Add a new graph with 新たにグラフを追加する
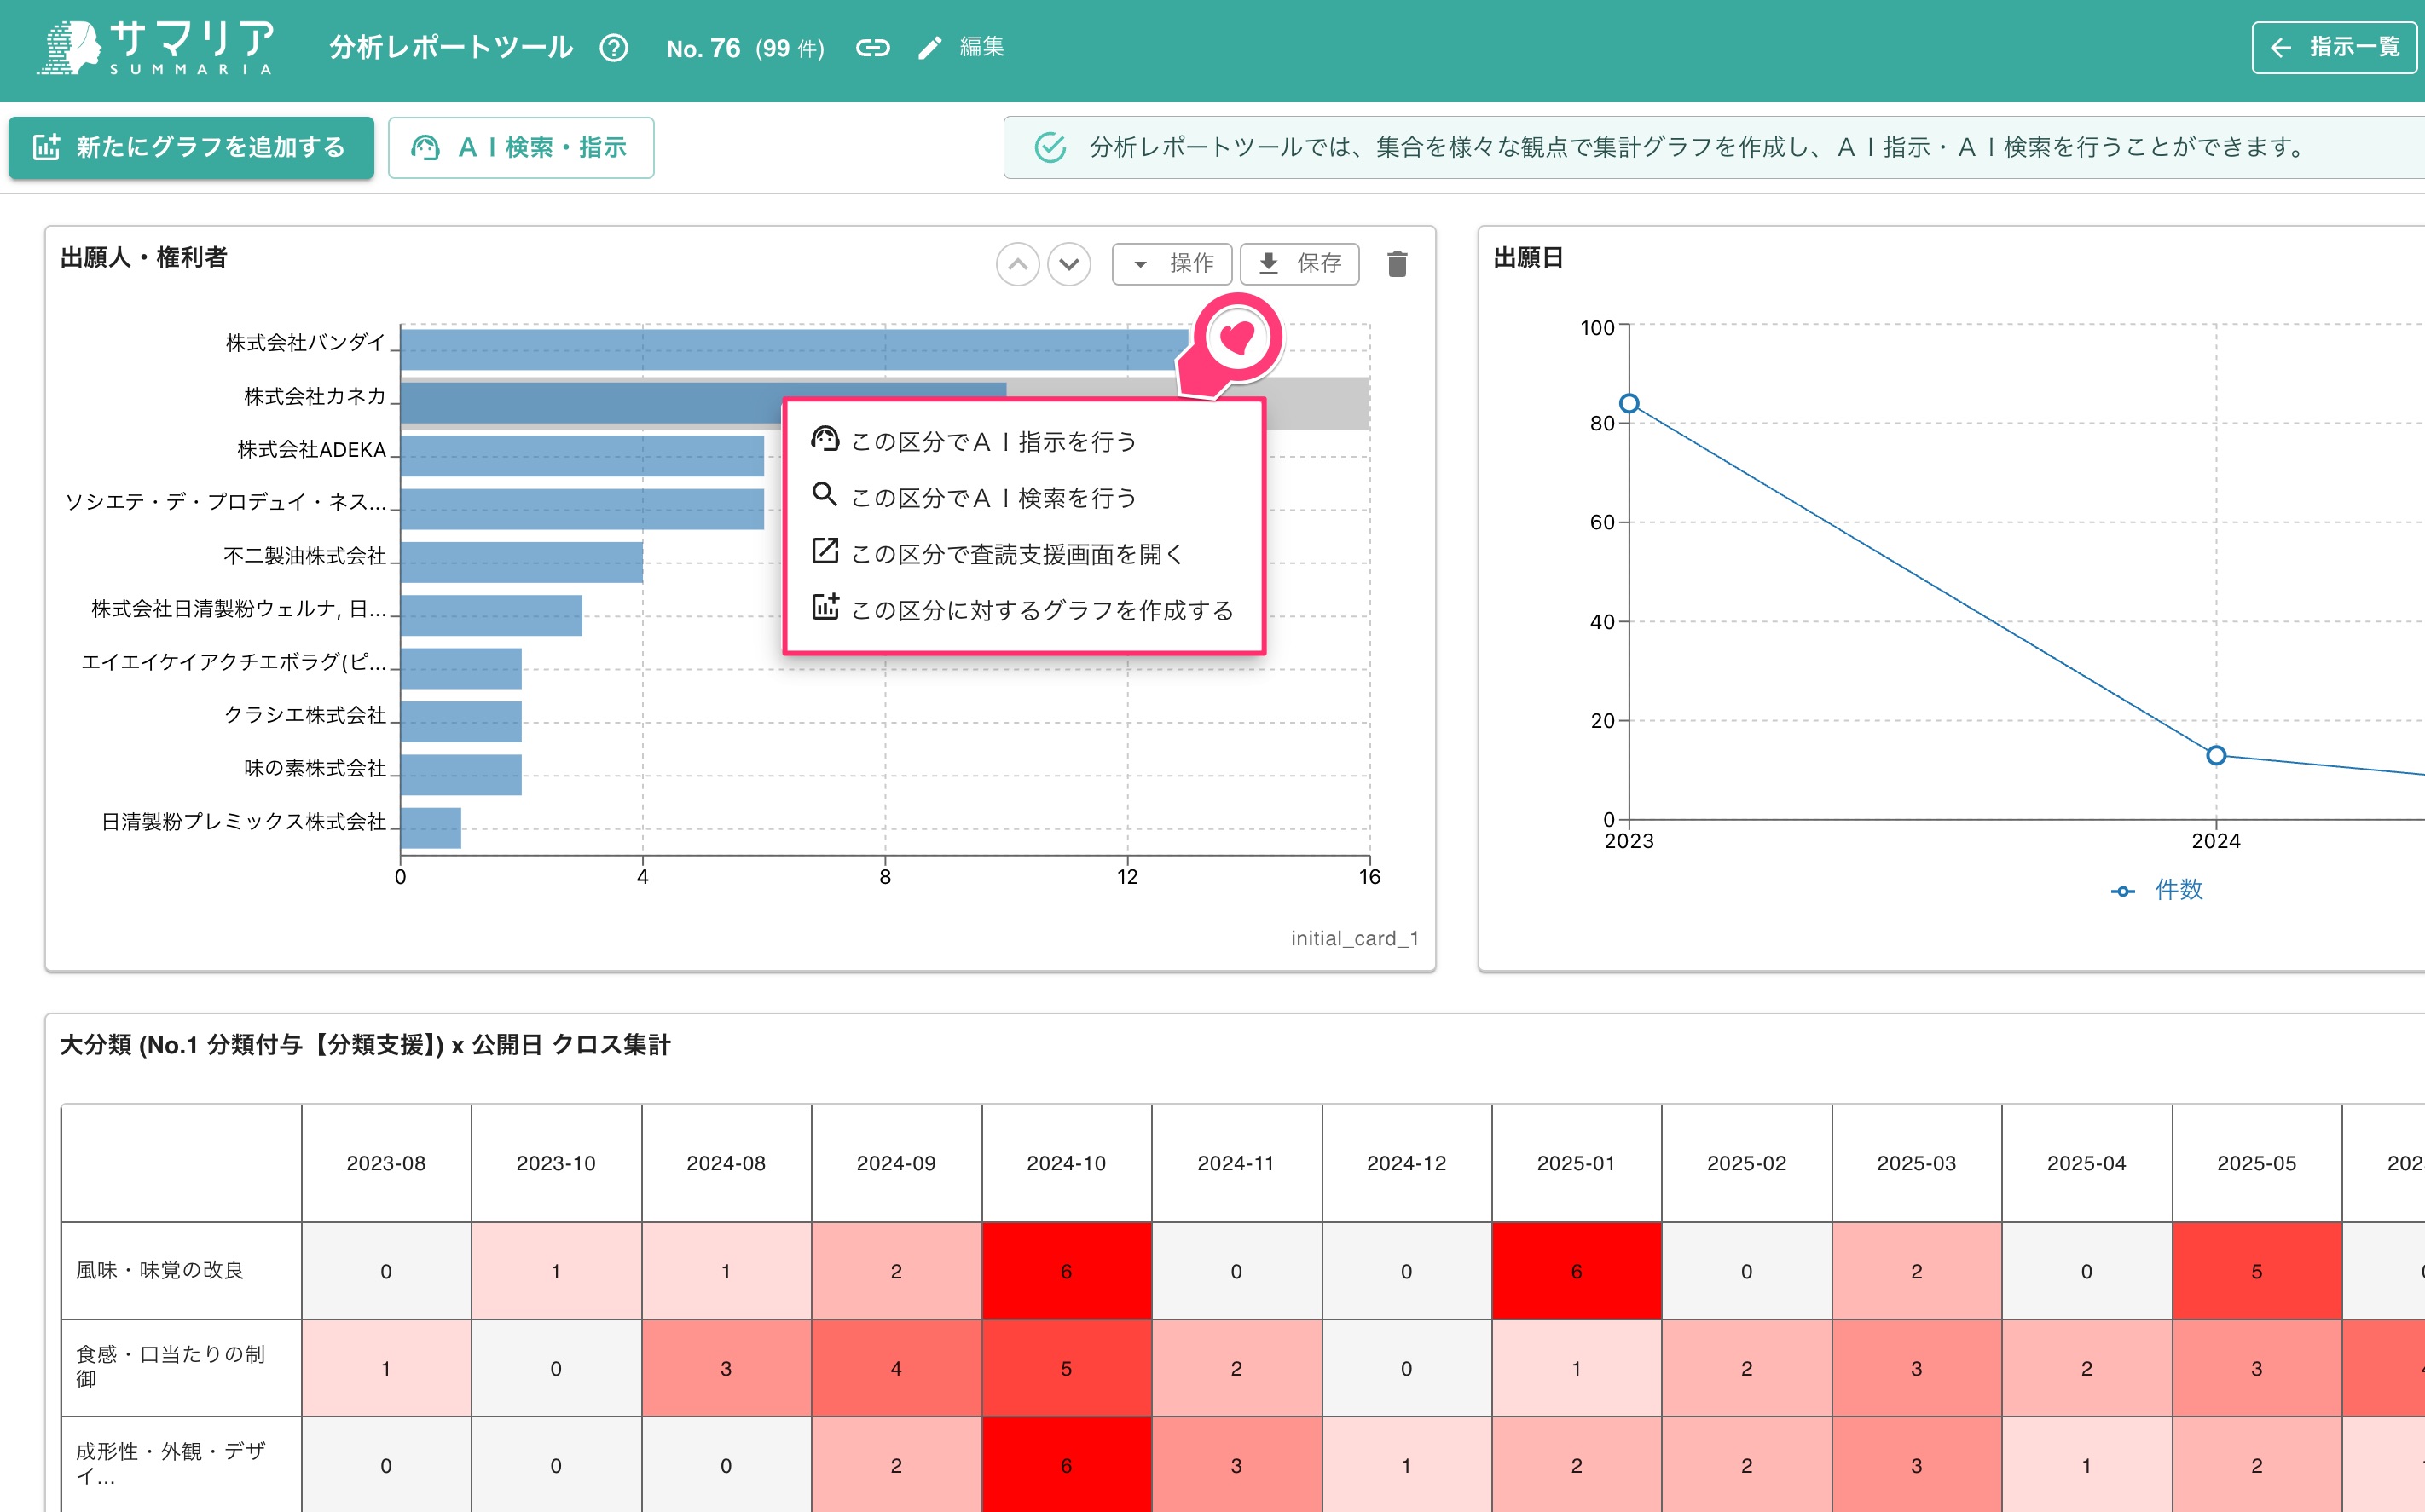This screenshot has width=2425, height=1512. (x=191, y=148)
